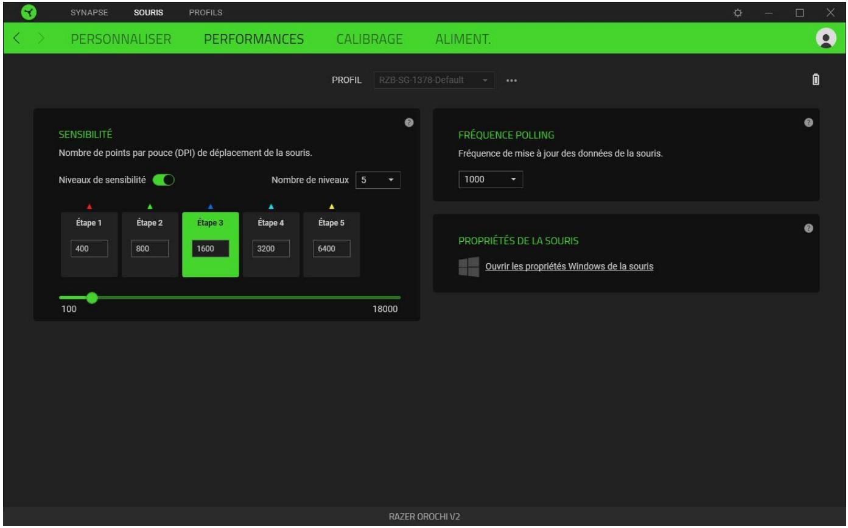Click the battery status icon

(816, 80)
